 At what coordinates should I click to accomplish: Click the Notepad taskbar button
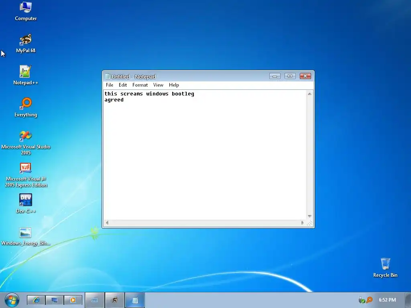point(135,300)
